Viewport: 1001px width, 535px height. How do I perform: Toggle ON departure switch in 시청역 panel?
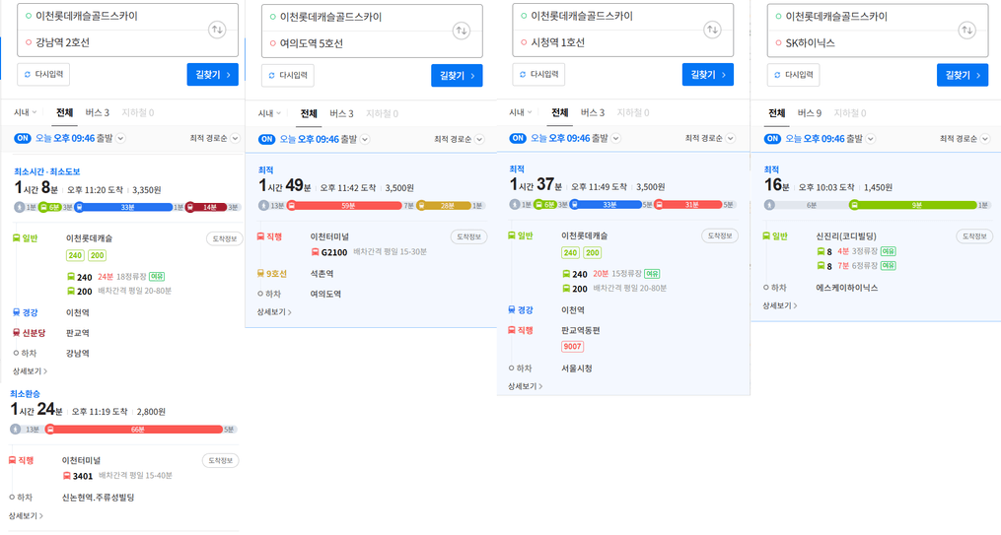pos(518,138)
